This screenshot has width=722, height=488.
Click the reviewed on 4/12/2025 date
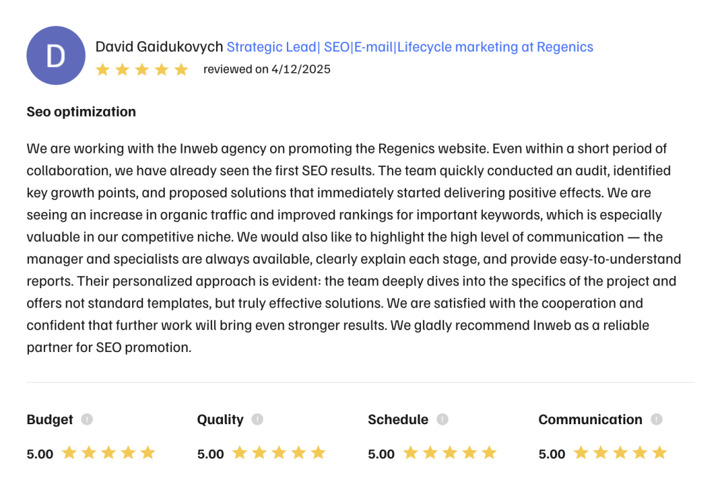[267, 70]
